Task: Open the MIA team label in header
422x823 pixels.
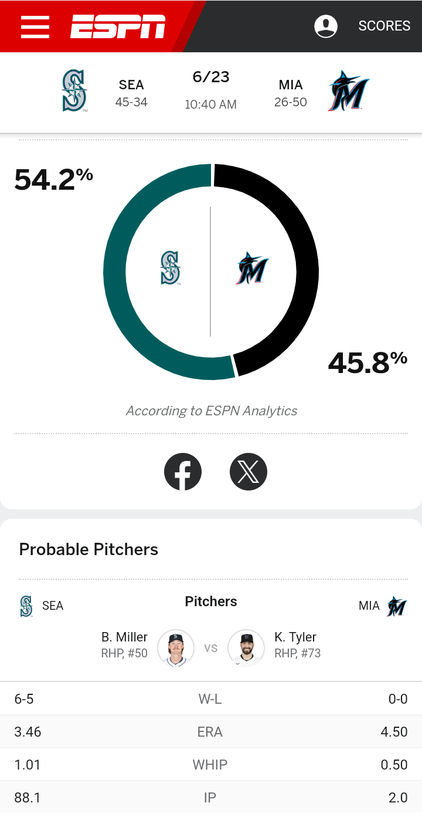Action: point(291,85)
